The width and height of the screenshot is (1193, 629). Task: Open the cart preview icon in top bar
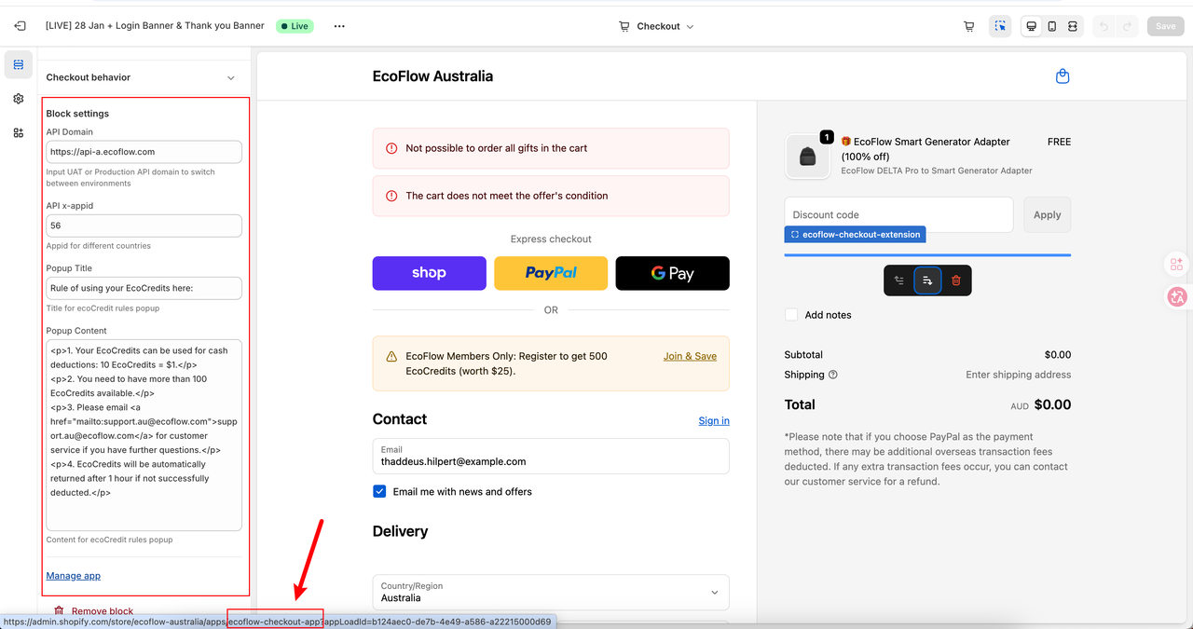point(969,26)
